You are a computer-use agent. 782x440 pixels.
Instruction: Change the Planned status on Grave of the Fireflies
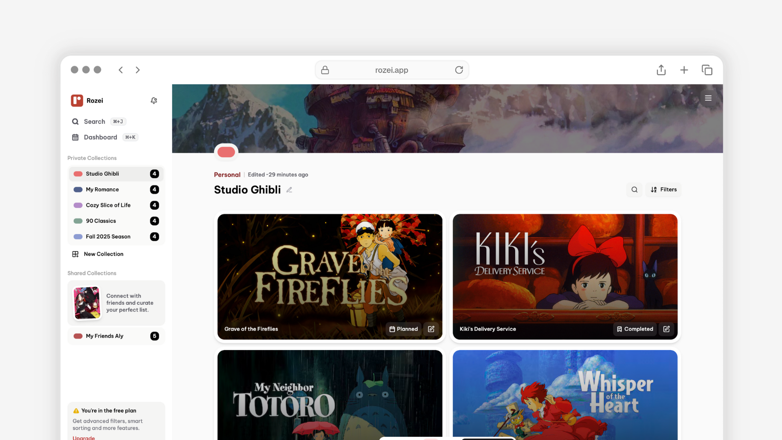click(x=403, y=329)
